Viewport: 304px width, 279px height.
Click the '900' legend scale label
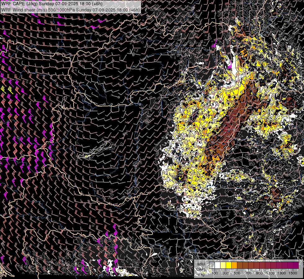259,273
